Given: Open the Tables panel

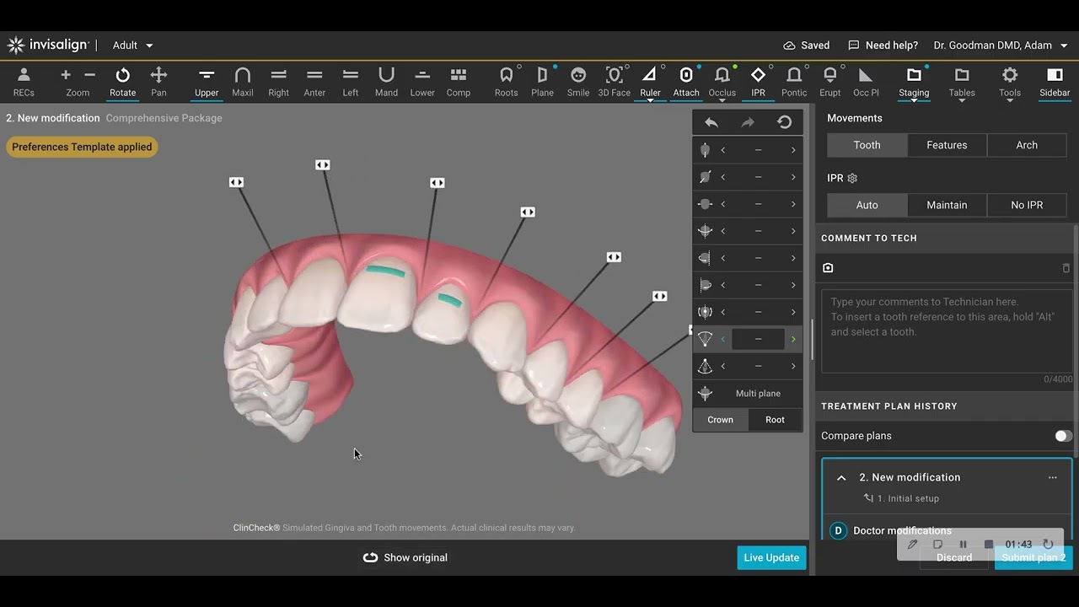Looking at the screenshot, I should [x=962, y=82].
